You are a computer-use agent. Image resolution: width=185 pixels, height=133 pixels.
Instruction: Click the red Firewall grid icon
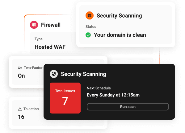tap(34, 25)
